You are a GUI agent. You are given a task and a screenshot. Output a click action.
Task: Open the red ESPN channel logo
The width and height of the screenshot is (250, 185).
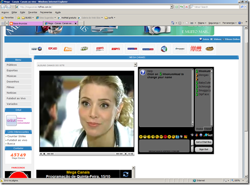tap(116, 49)
